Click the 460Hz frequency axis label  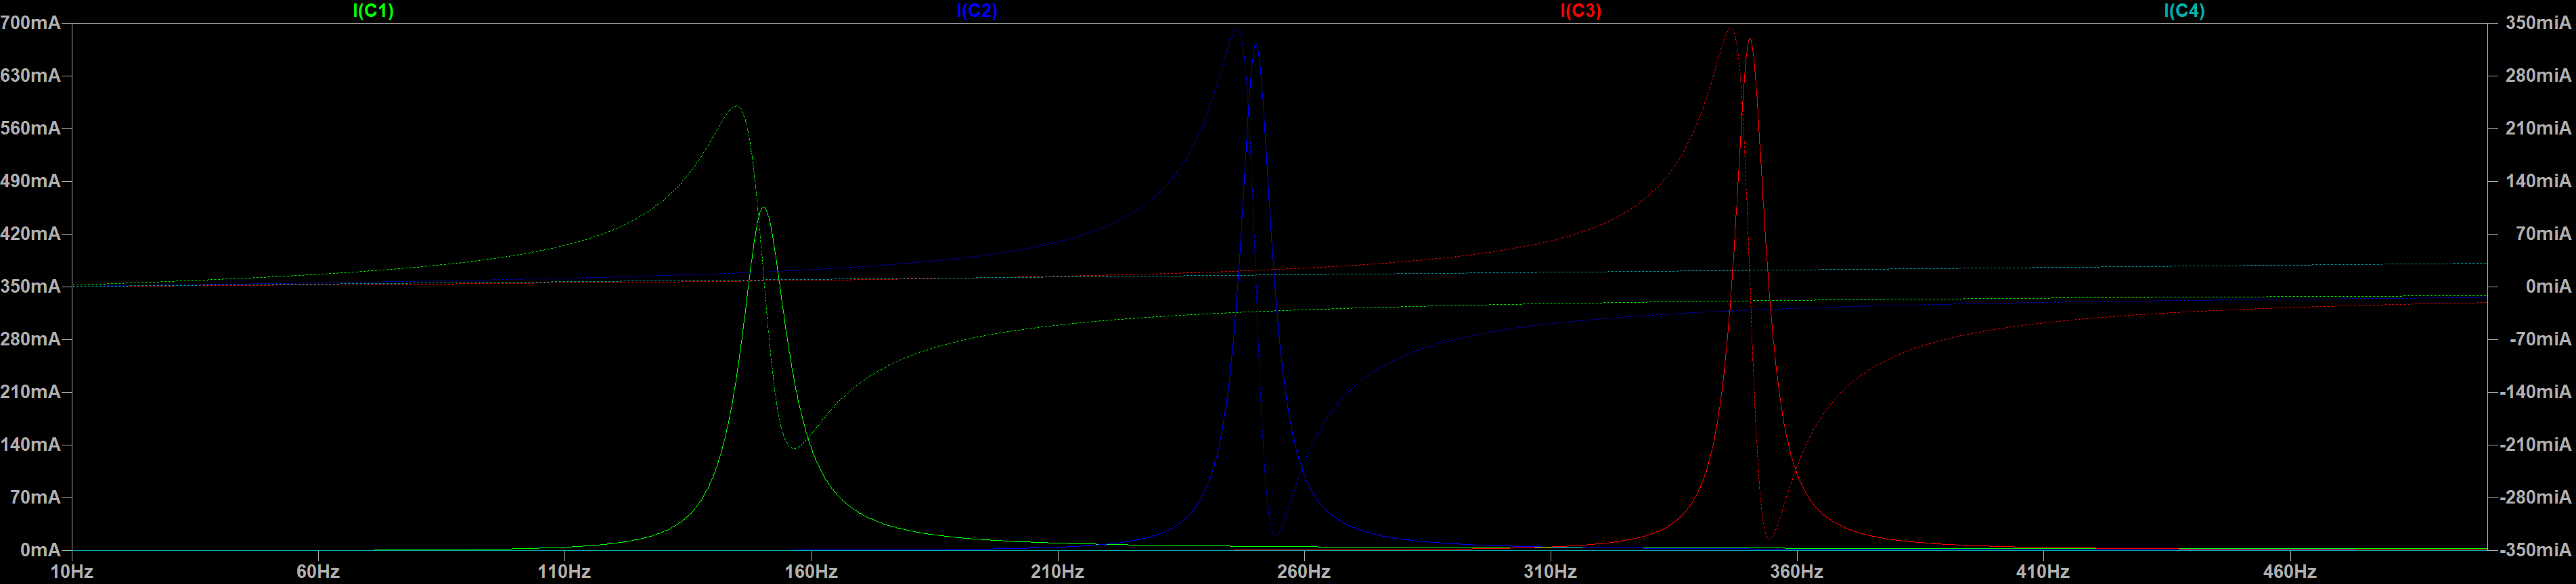tap(2290, 572)
